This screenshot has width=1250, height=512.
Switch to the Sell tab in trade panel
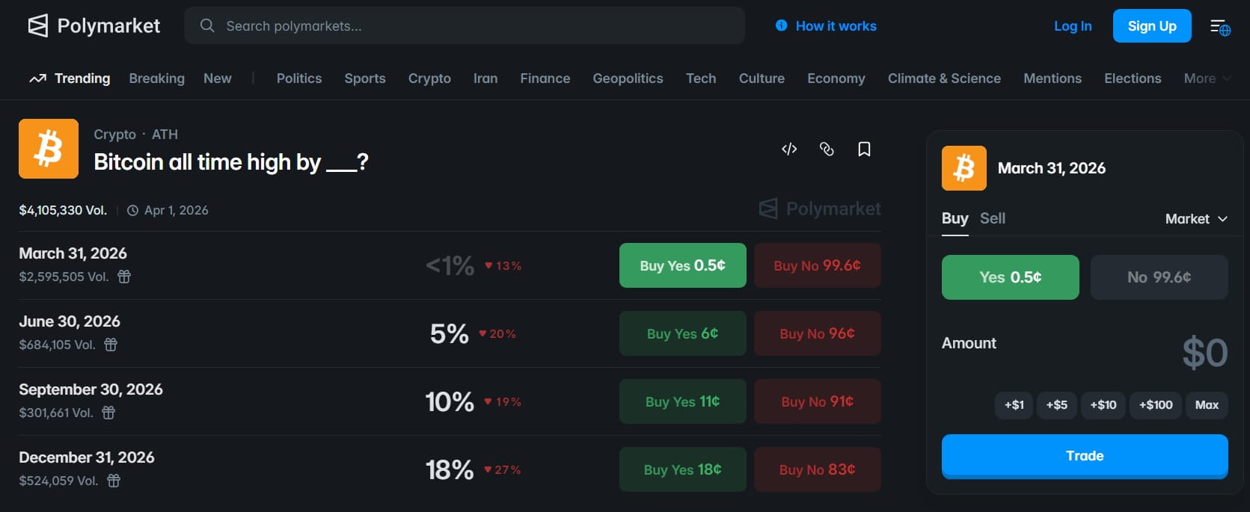pyautogui.click(x=993, y=218)
